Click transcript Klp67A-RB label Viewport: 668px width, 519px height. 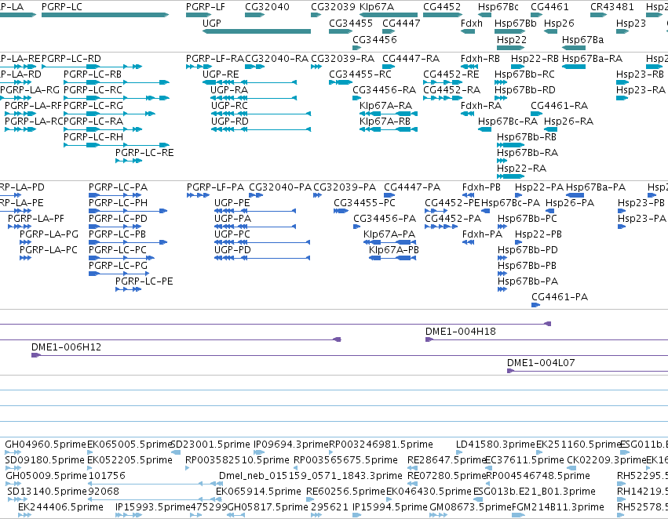click(x=385, y=122)
